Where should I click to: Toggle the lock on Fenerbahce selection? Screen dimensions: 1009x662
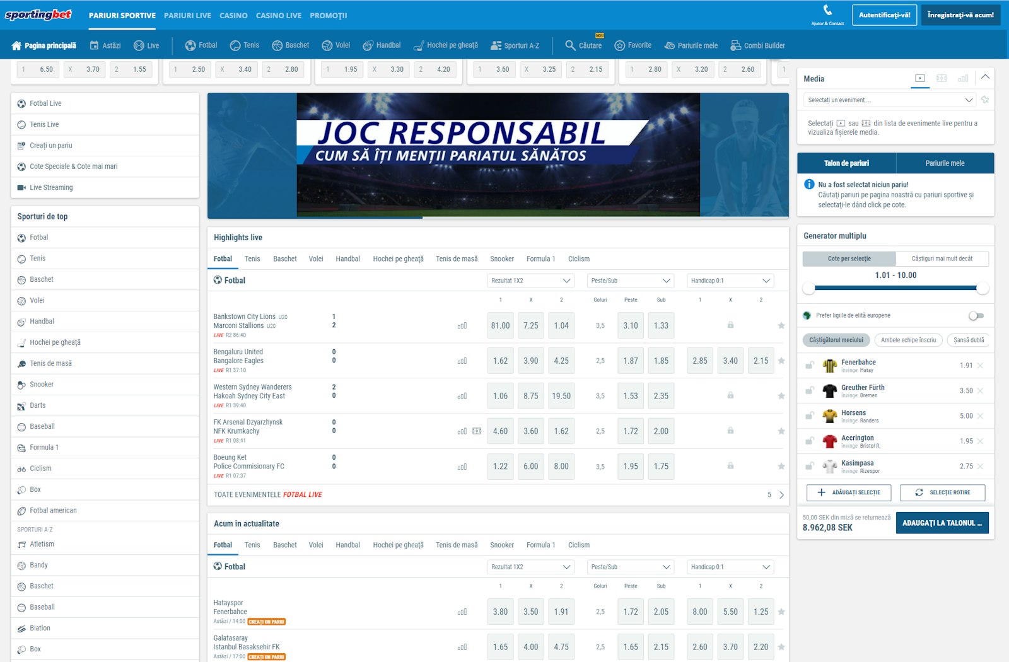click(x=810, y=365)
